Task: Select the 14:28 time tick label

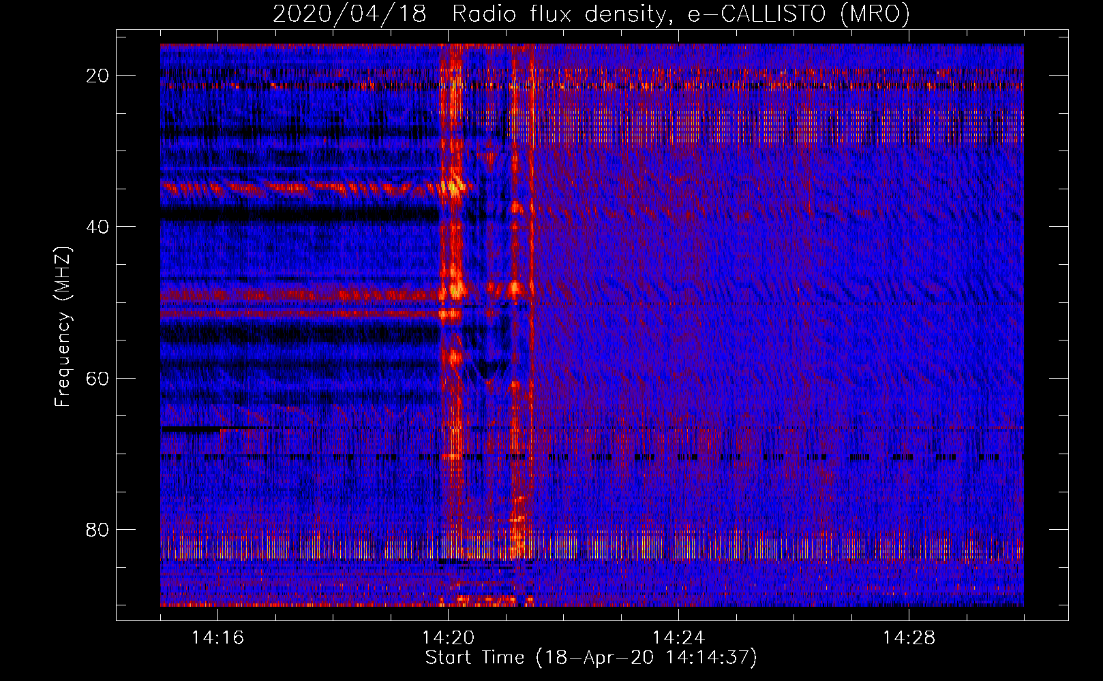Action: point(909,637)
